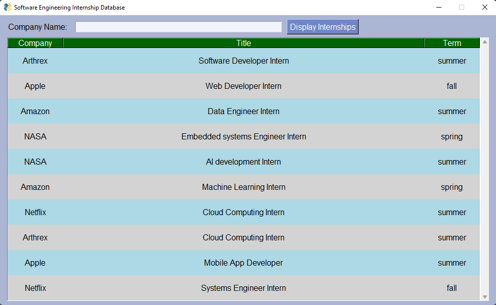
Task: Click the Display Internships button
Action: 323,27
